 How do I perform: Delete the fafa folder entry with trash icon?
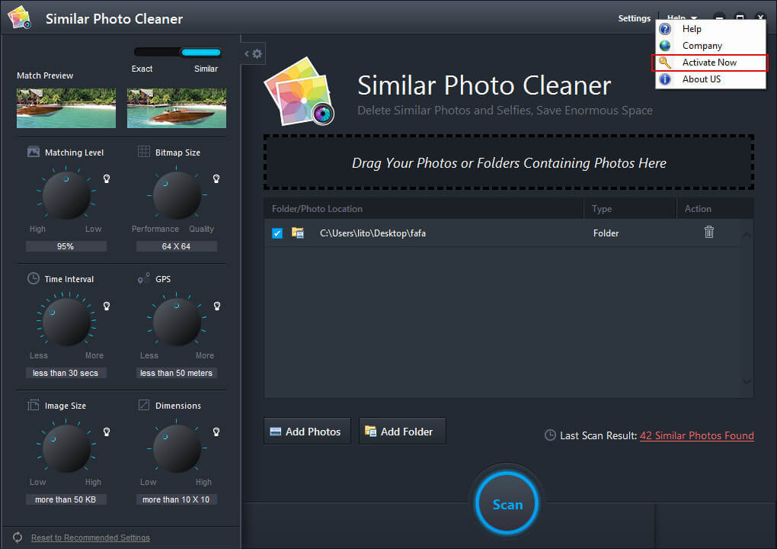pyautogui.click(x=709, y=232)
